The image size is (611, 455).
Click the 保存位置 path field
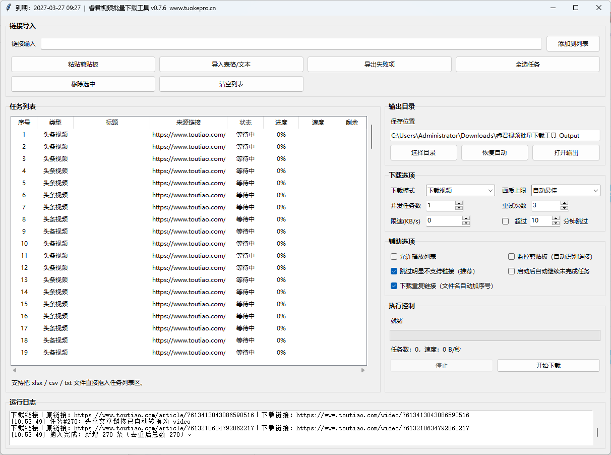point(495,136)
